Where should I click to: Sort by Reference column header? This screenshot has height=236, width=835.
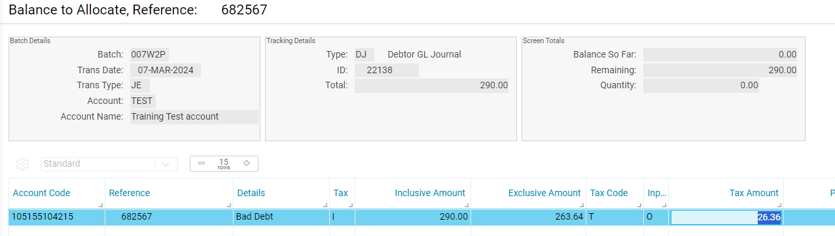click(x=130, y=193)
